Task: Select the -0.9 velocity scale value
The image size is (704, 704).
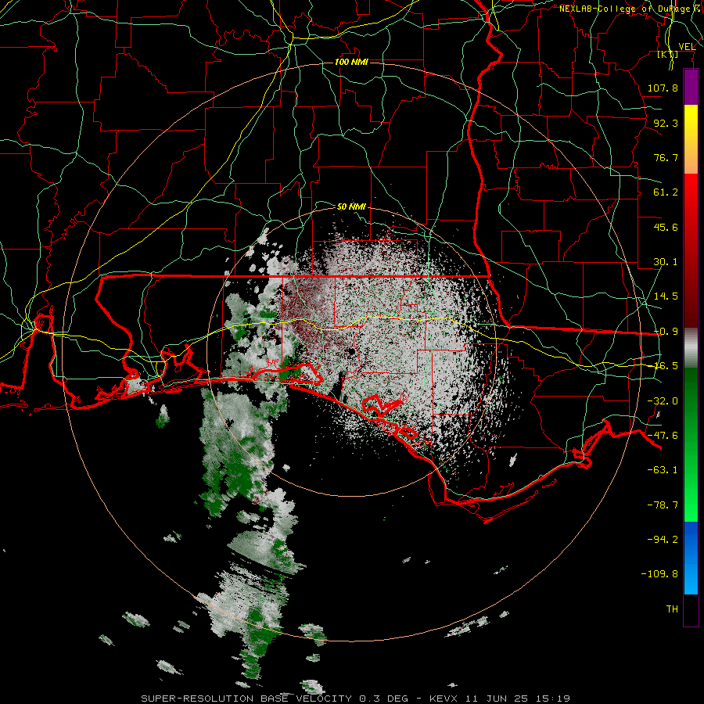Action: point(666,332)
